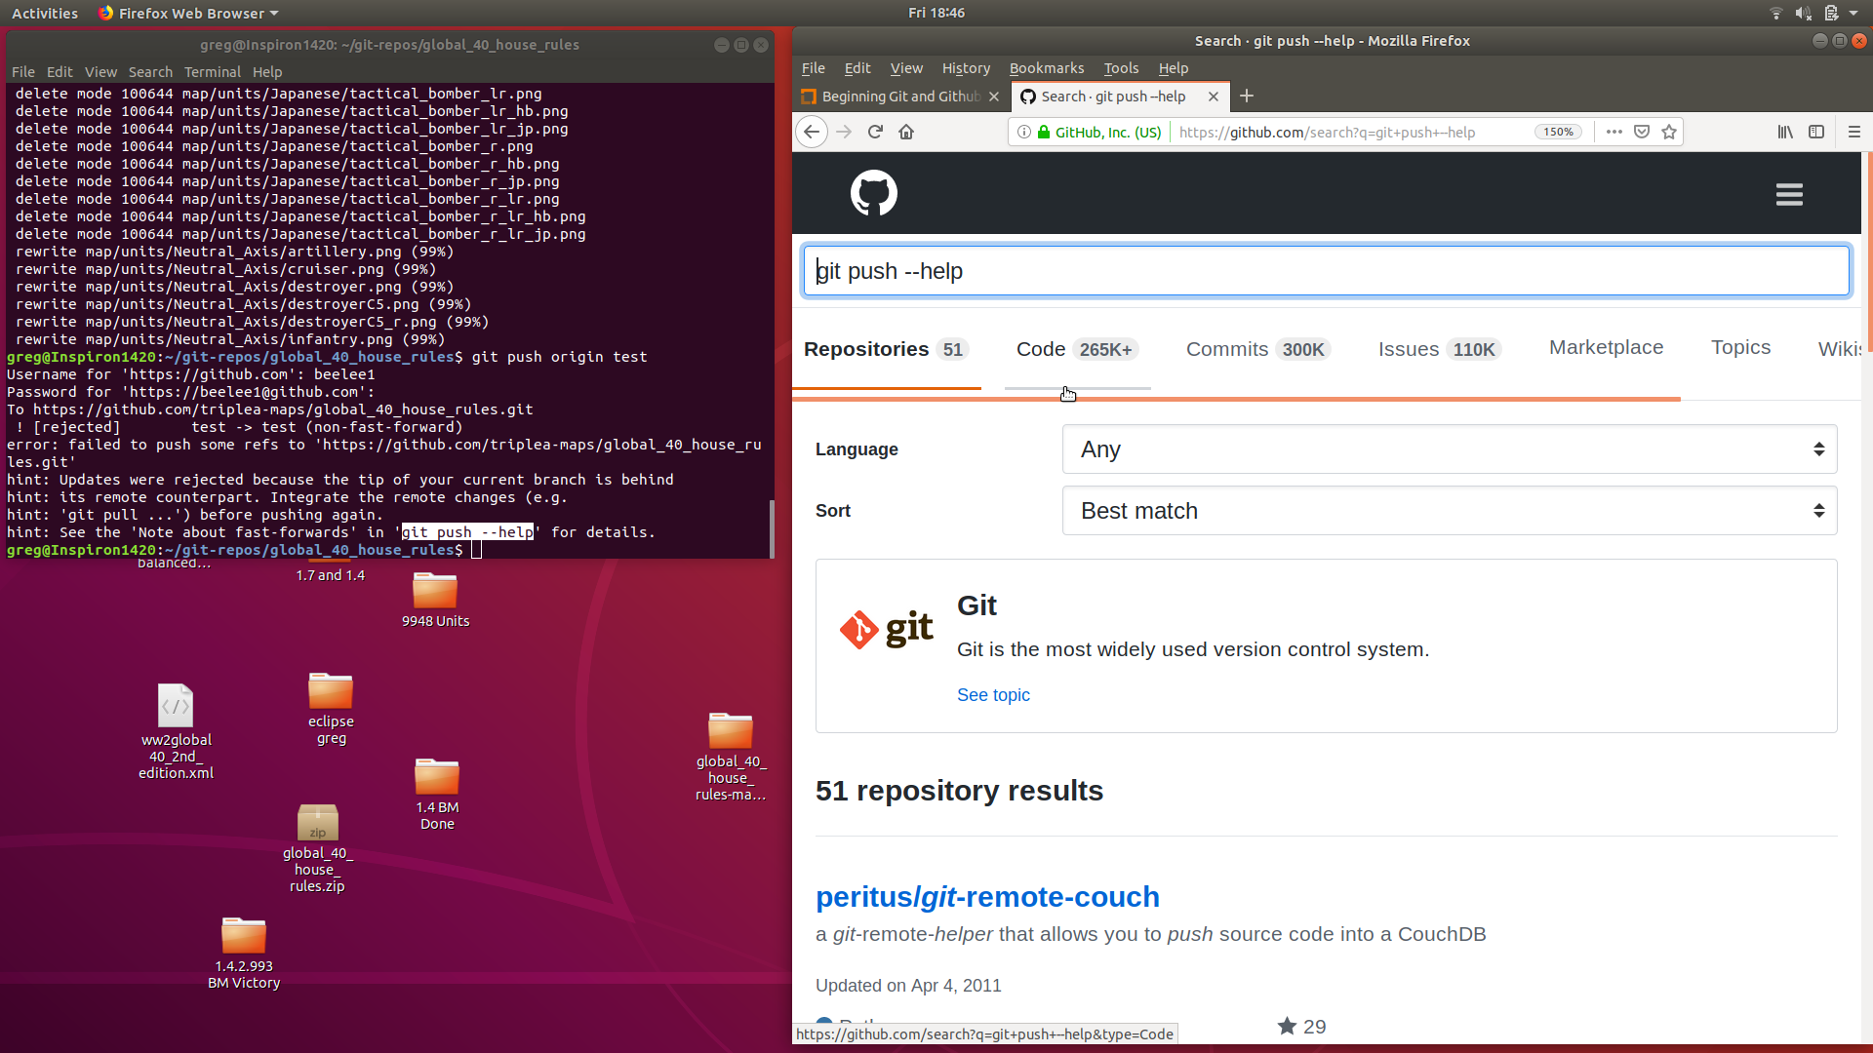The width and height of the screenshot is (1873, 1053).
Task: Open a new tab with plus button
Action: 1247,96
